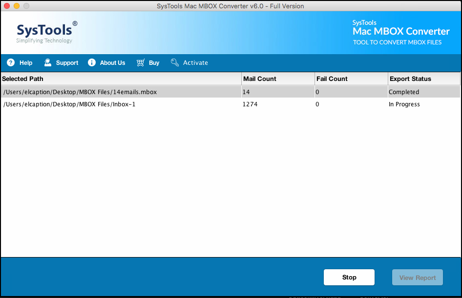Click the Help question mark icon
Viewport: 462px width, 298px height.
pyautogui.click(x=11, y=62)
